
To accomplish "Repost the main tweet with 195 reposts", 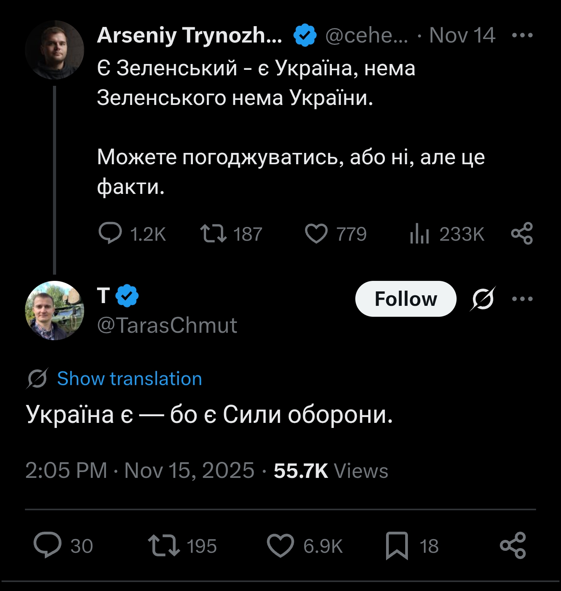I will pyautogui.click(x=164, y=545).
